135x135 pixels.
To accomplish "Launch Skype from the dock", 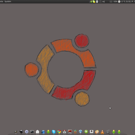I will [54, 132].
